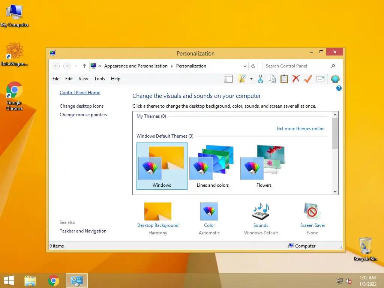This screenshot has height=288, width=384.
Task: Click the network tray icon
Action: (x=339, y=280)
